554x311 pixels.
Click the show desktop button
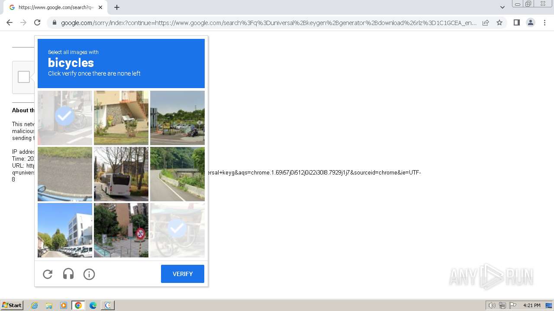(549, 305)
